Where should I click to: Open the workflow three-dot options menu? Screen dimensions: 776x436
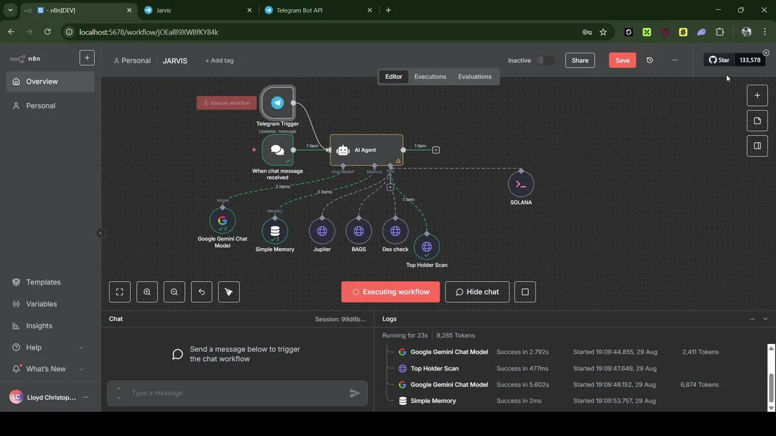675,61
